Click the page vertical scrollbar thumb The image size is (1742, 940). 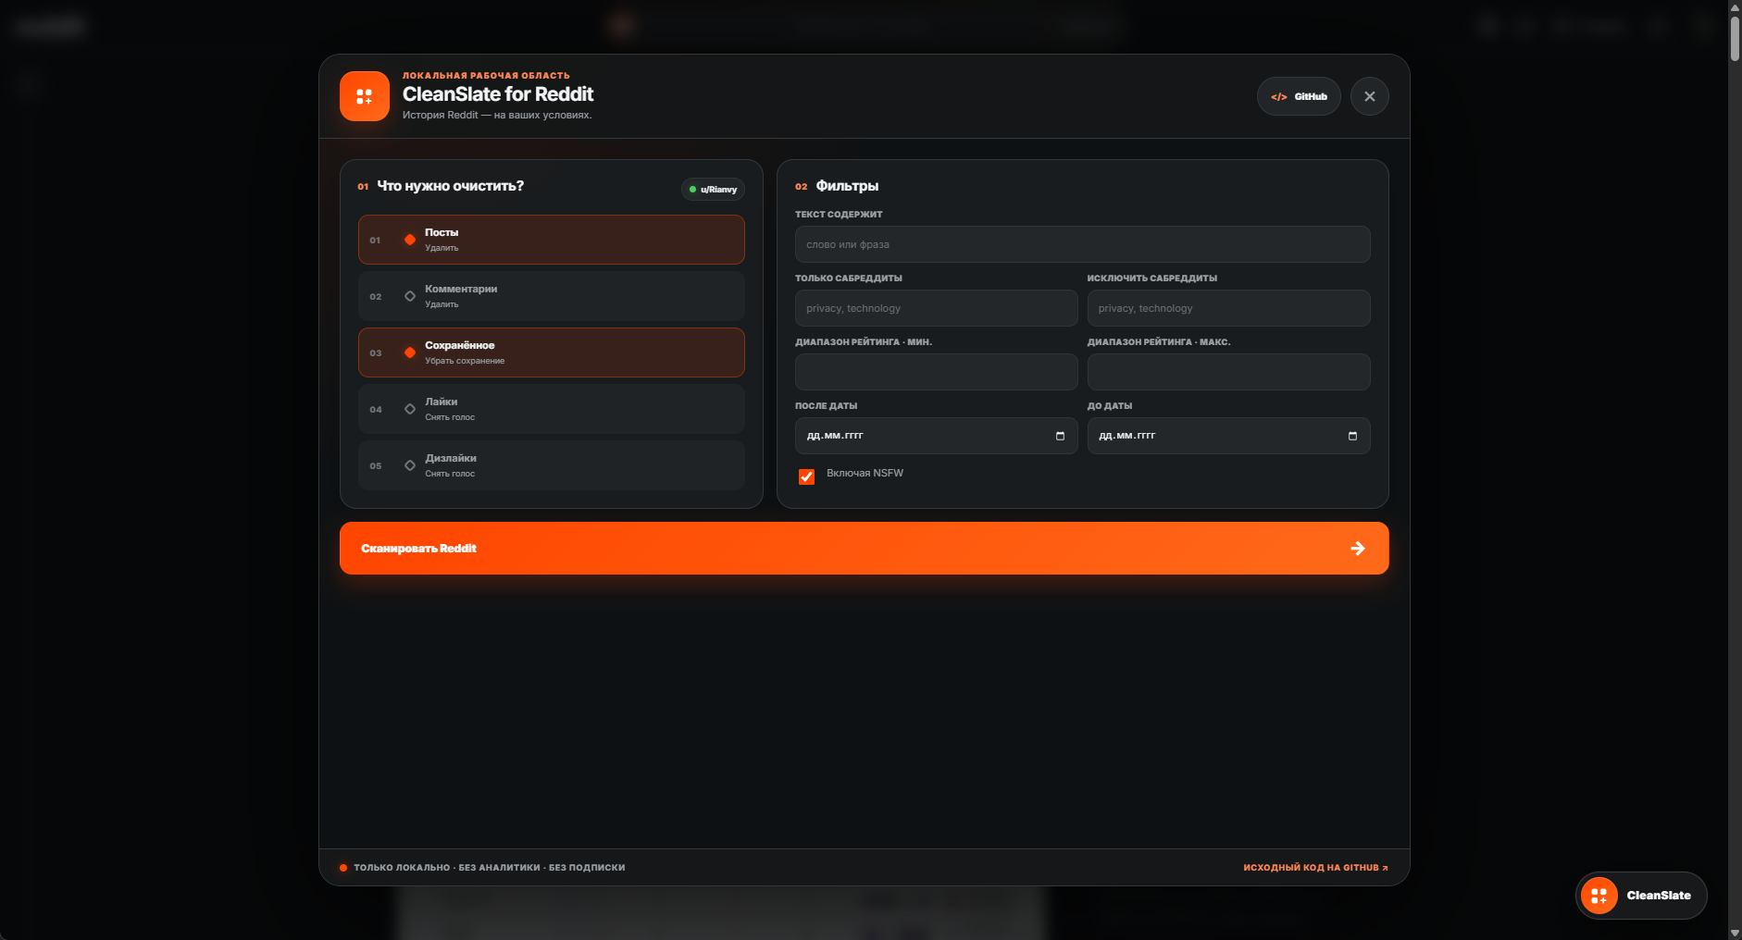[x=1735, y=38]
